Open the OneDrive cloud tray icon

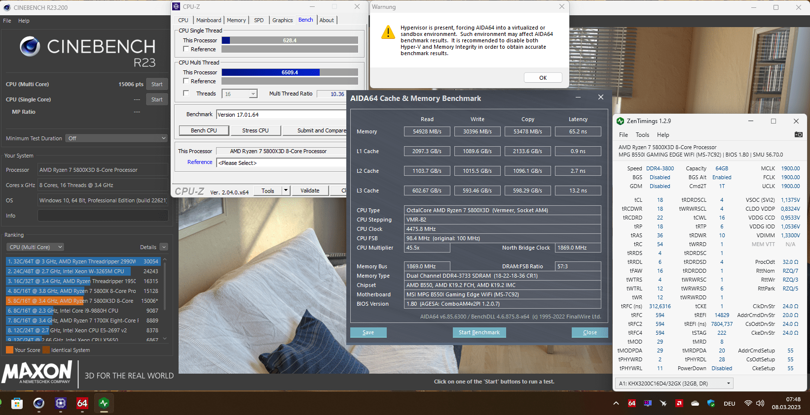click(x=695, y=404)
